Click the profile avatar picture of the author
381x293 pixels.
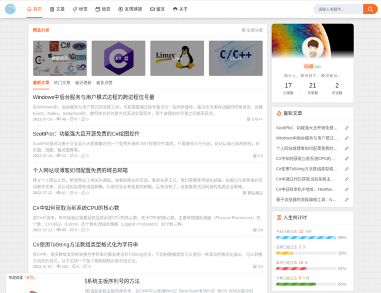point(312,48)
